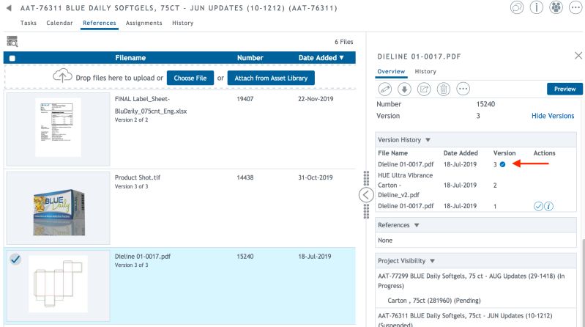Image resolution: width=585 pixels, height=327 pixels.
Task: Edit file details with pencil icon
Action: (x=384, y=89)
